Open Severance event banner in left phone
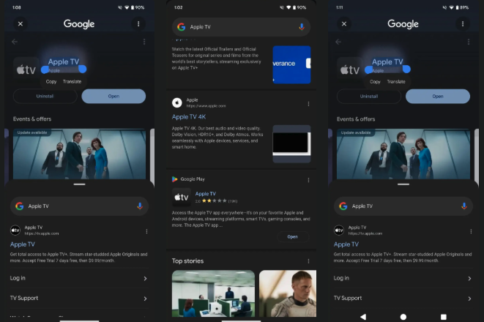484x322 pixels. pos(79,154)
